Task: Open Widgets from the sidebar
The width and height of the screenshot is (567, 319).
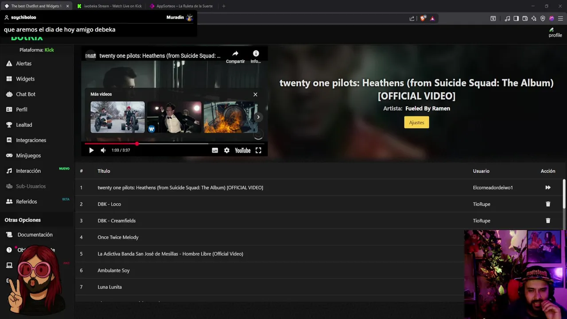Action: (25, 79)
